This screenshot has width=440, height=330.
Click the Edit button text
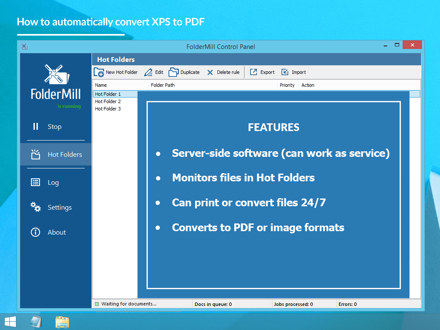point(159,72)
